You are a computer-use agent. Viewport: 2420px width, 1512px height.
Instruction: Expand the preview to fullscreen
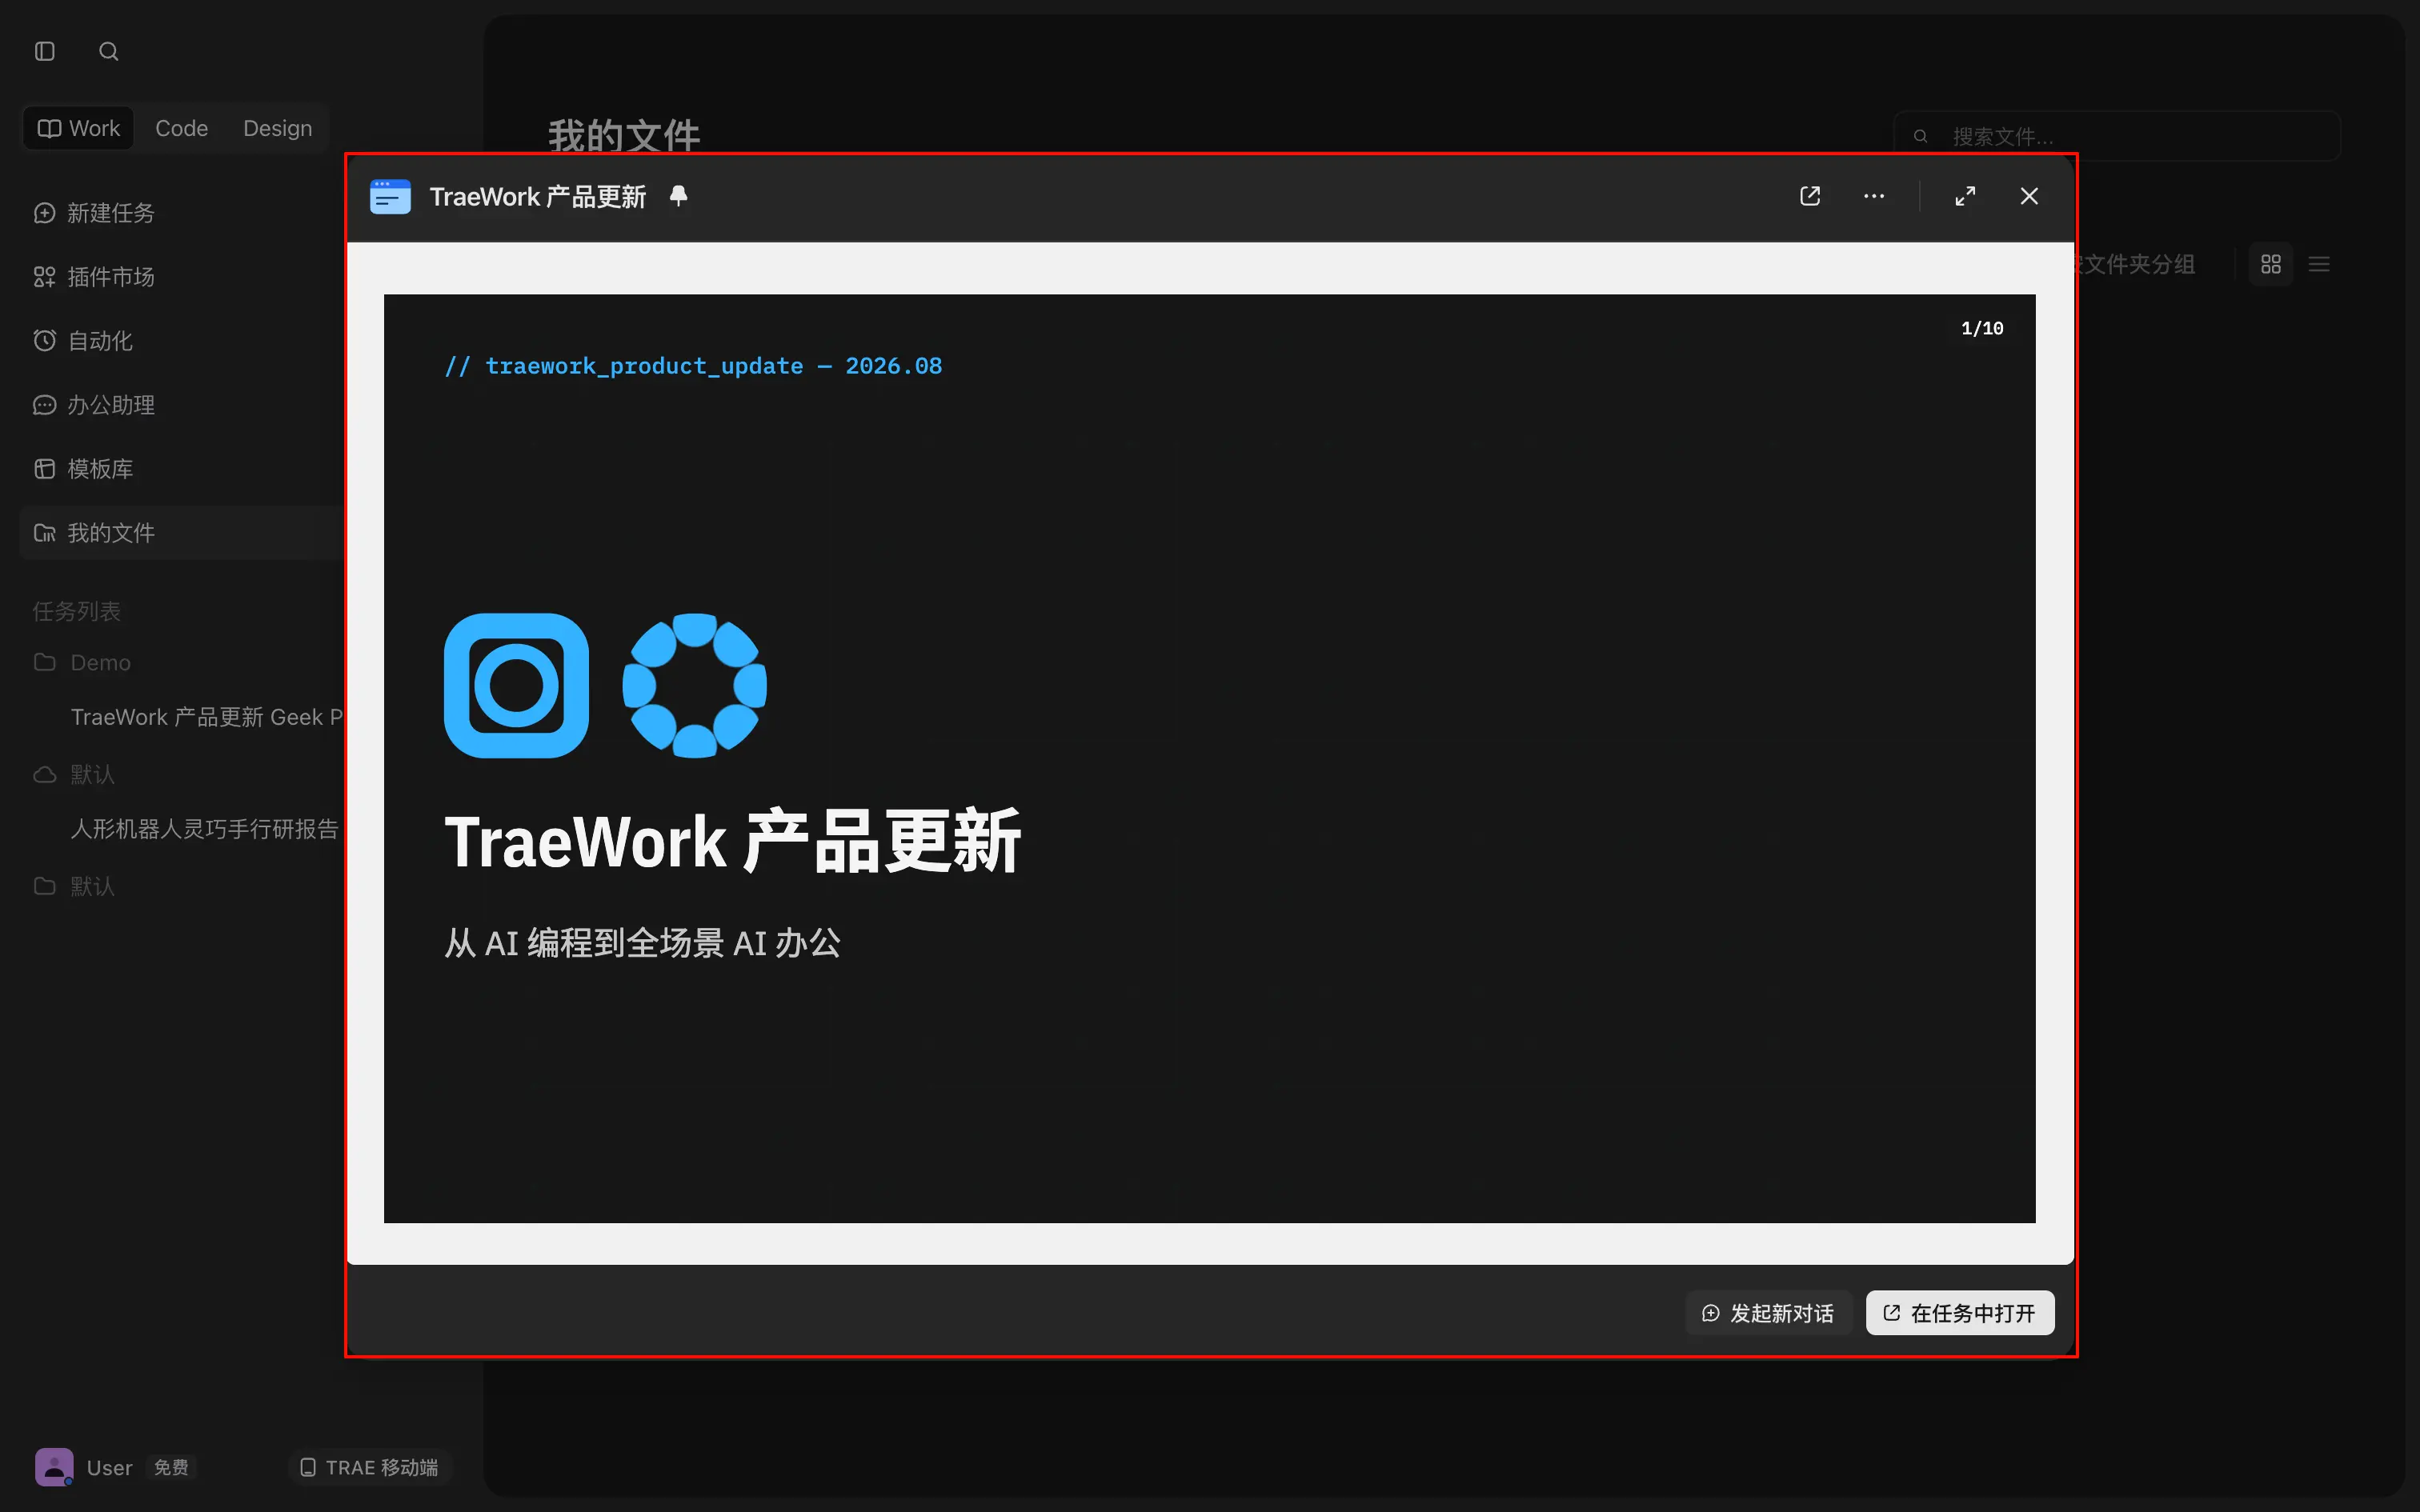1965,196
